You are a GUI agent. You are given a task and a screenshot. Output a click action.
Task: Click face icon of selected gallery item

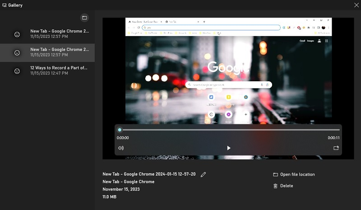click(x=17, y=53)
